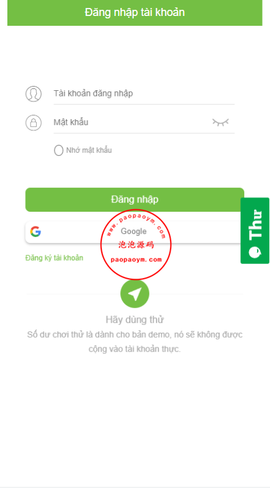Click the user profile icon beside account field

tap(33, 94)
